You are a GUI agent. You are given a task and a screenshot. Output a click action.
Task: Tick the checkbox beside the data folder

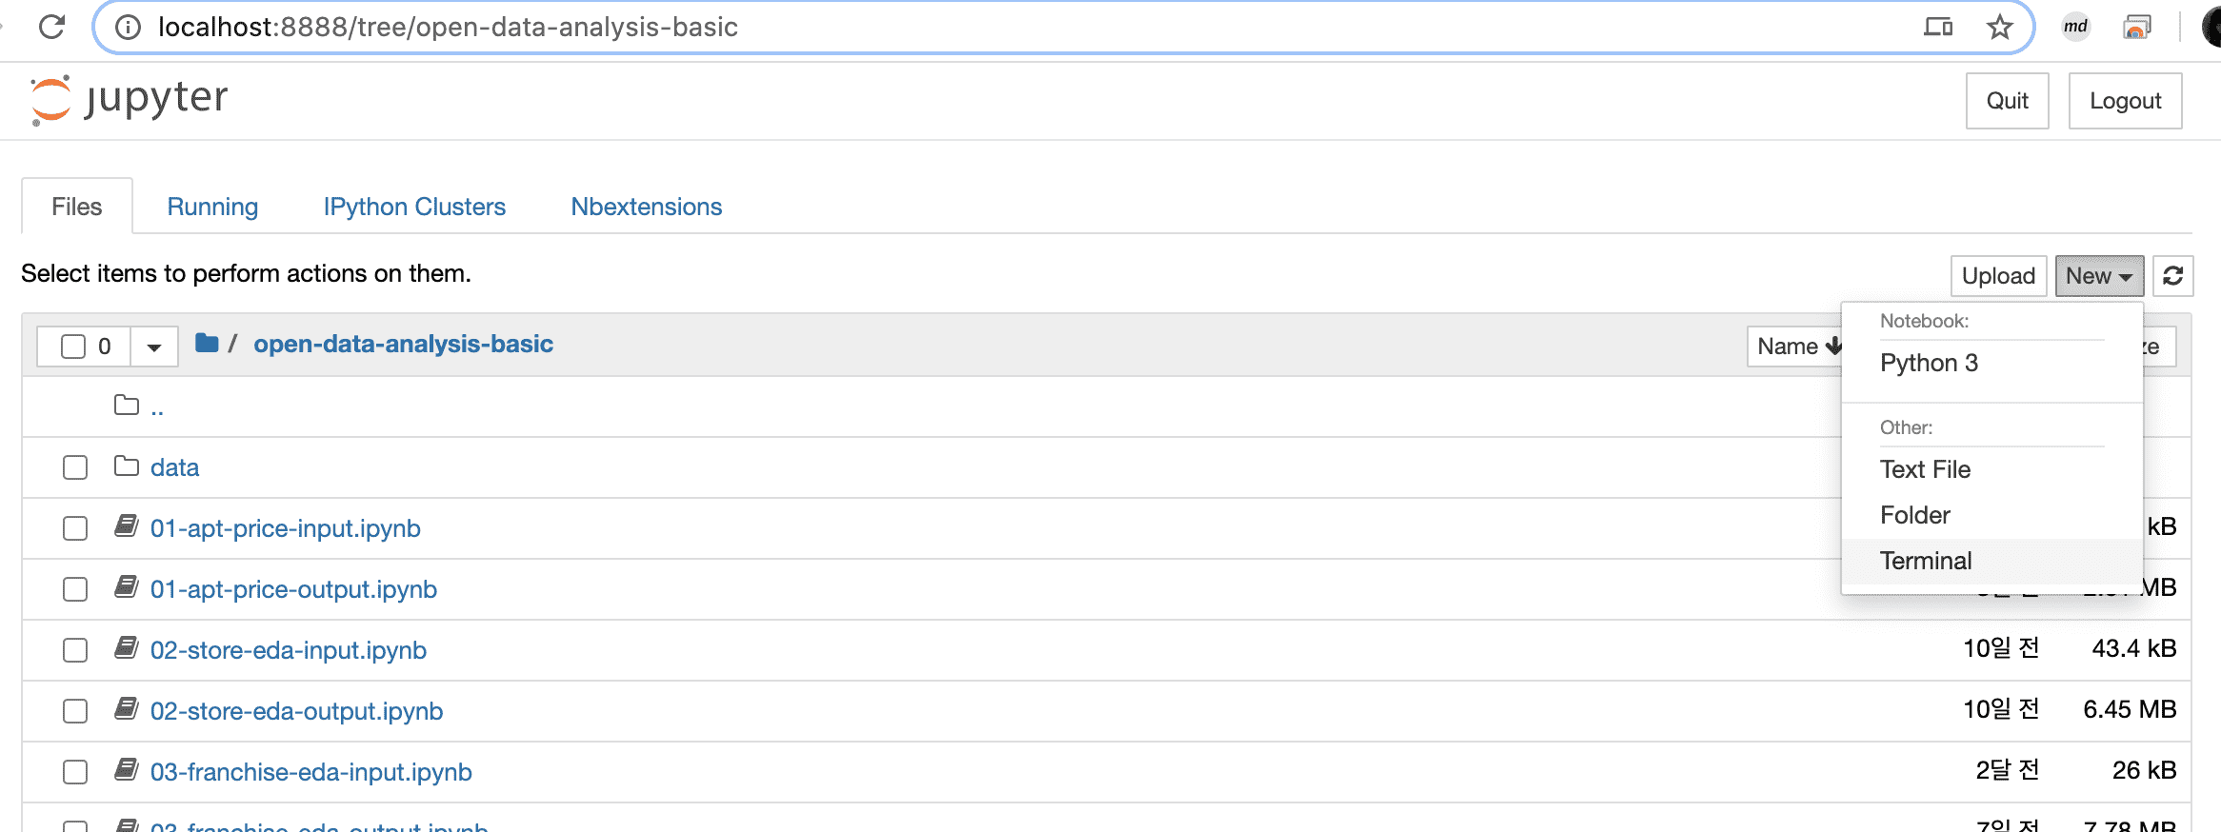coord(75,467)
